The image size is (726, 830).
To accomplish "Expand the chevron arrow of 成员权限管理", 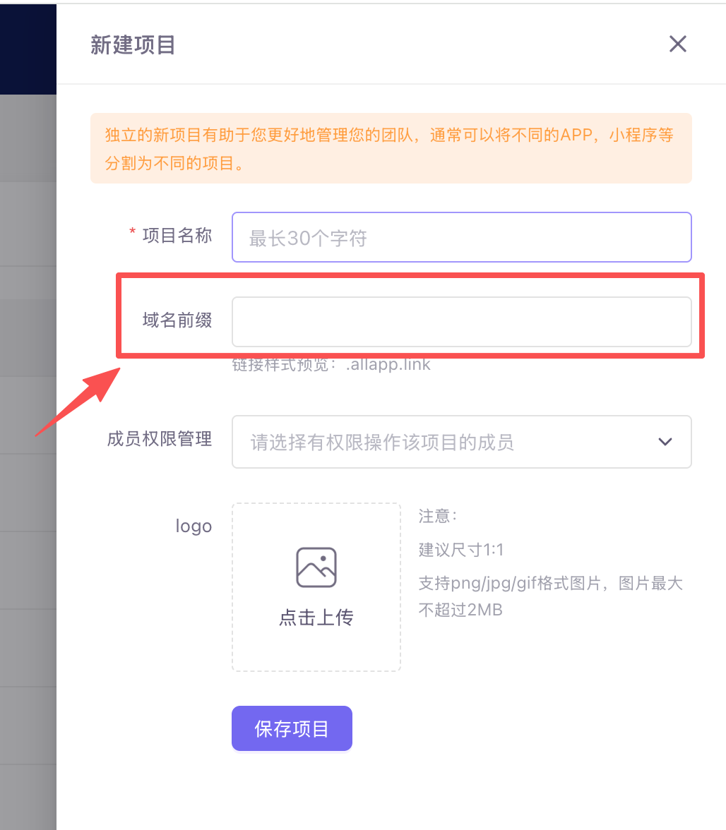I will [x=665, y=442].
